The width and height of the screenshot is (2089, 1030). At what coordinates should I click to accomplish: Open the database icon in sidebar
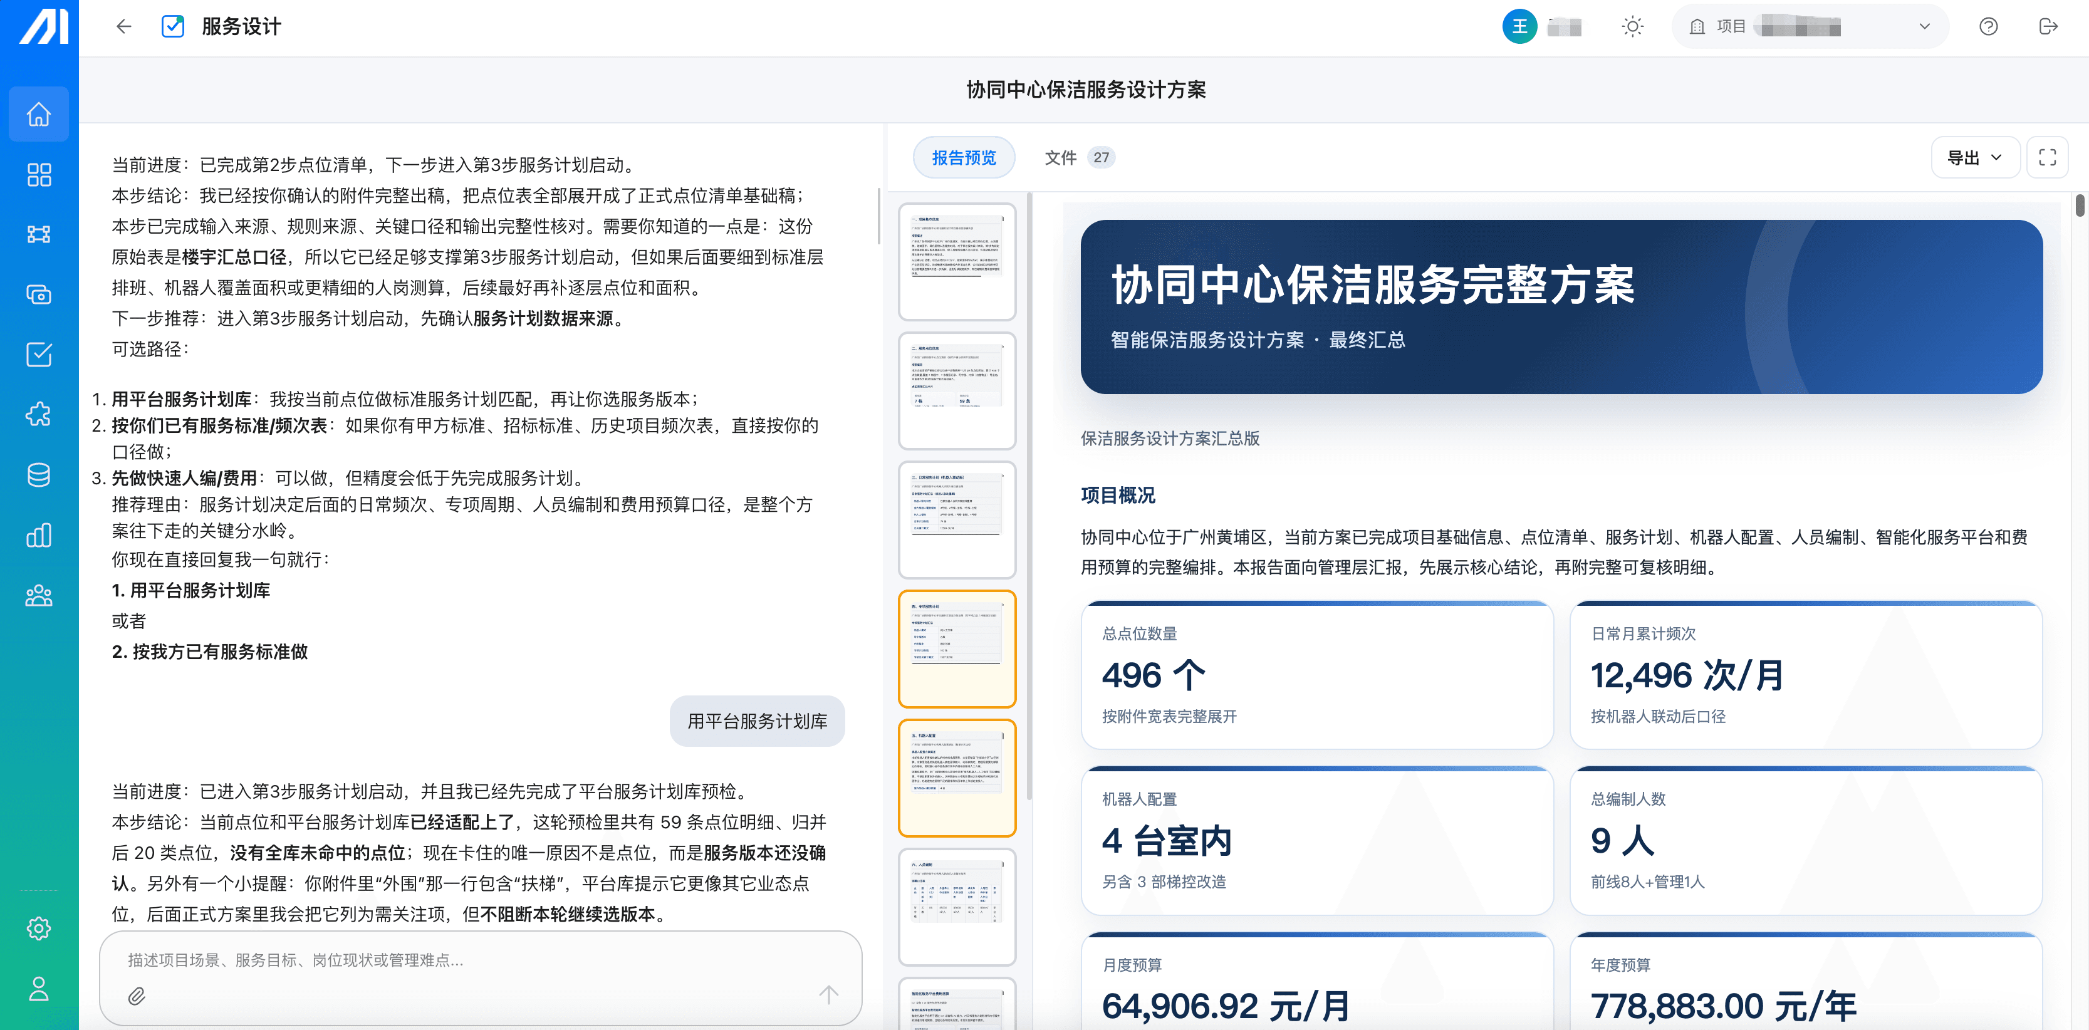(x=39, y=474)
